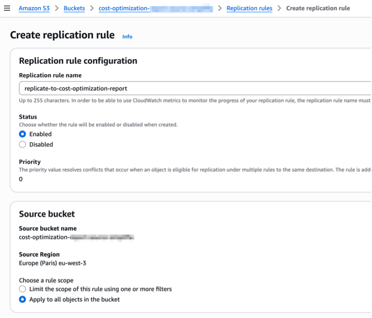Screen dimensions: 372x318
Task: Click the Choose a rule scope label
Action: tap(46, 280)
